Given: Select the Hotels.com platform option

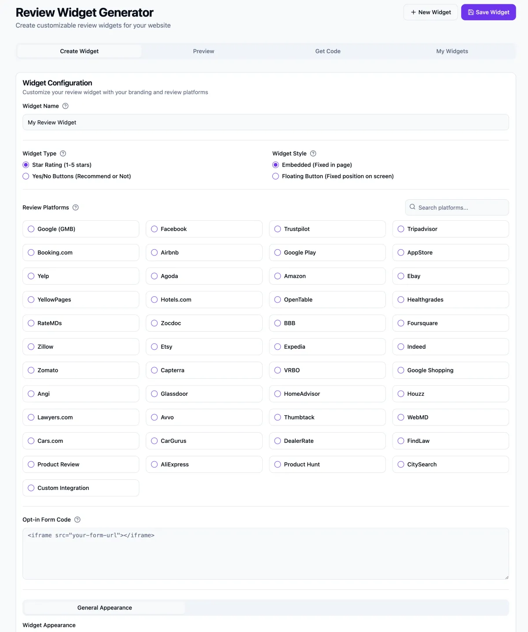Looking at the screenshot, I should point(204,300).
